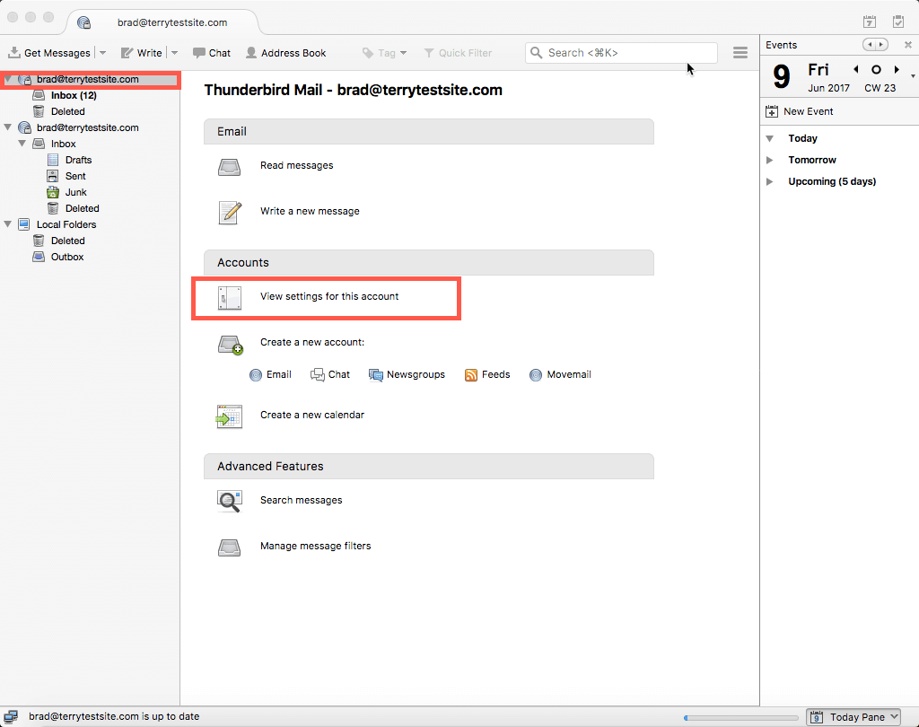Open the Calendar tab icon
This screenshot has height=727, width=919.
[870, 22]
